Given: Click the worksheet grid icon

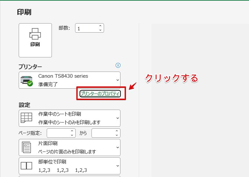Looking at the screenshot, I should [x=26, y=118].
